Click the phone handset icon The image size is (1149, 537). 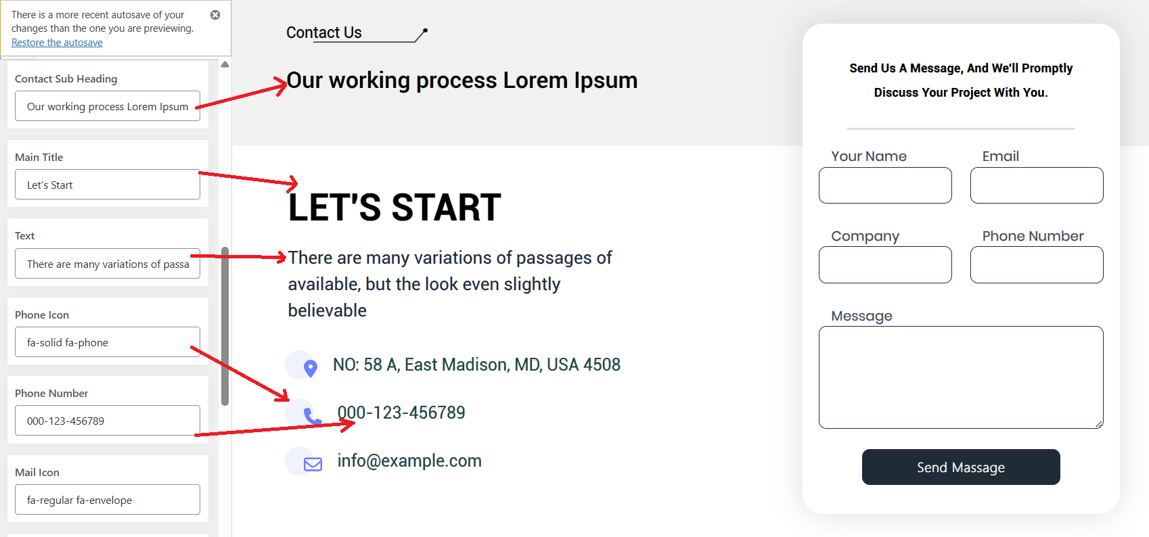tap(312, 415)
